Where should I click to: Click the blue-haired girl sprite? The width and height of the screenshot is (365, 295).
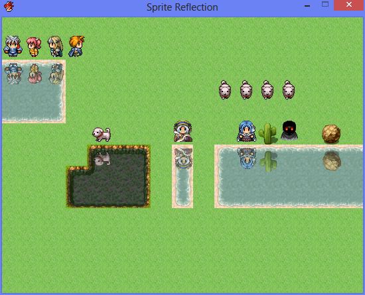click(246, 131)
